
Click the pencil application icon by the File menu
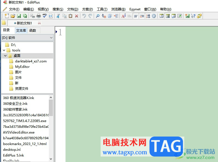(5, 9)
